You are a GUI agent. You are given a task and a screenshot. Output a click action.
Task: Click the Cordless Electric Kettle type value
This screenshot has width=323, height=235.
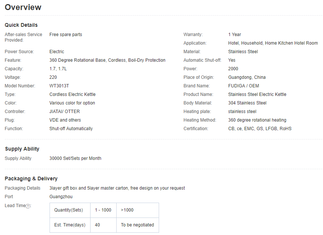[x=73, y=94]
